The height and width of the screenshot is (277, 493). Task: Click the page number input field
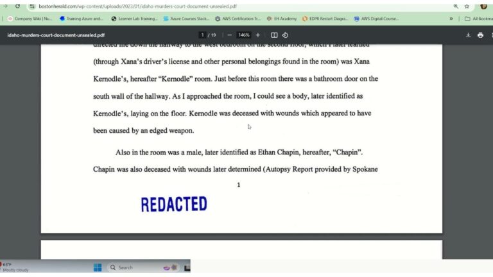coord(203,35)
